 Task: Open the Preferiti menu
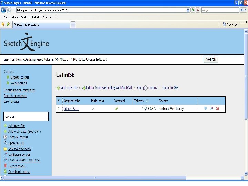[36, 18]
